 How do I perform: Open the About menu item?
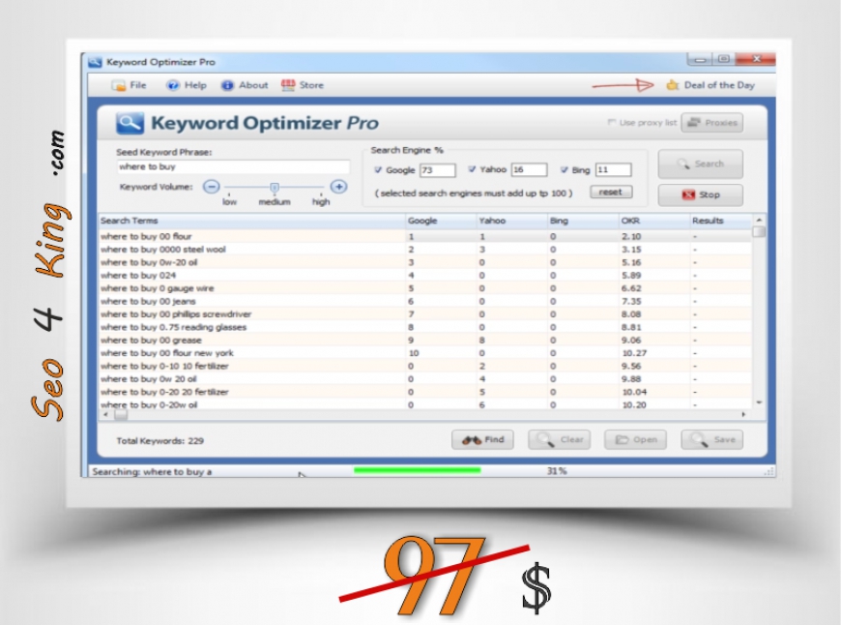[245, 85]
